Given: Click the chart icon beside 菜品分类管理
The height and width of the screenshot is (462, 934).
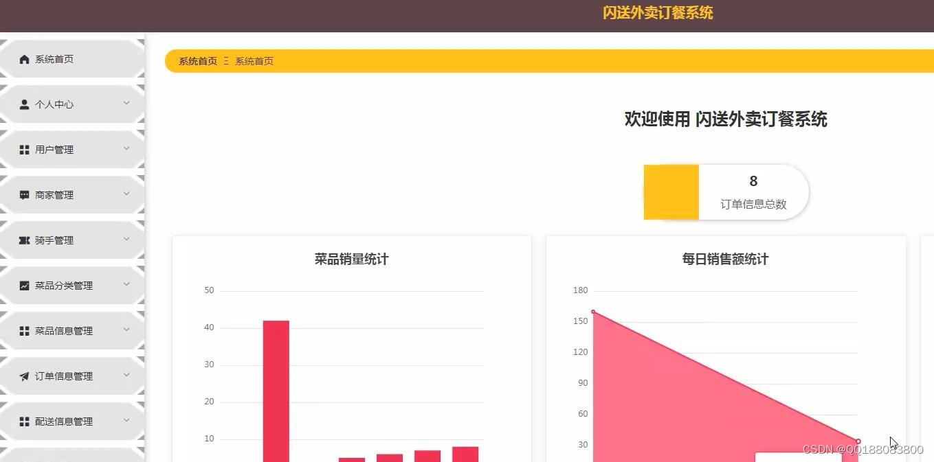Looking at the screenshot, I should [x=25, y=286].
